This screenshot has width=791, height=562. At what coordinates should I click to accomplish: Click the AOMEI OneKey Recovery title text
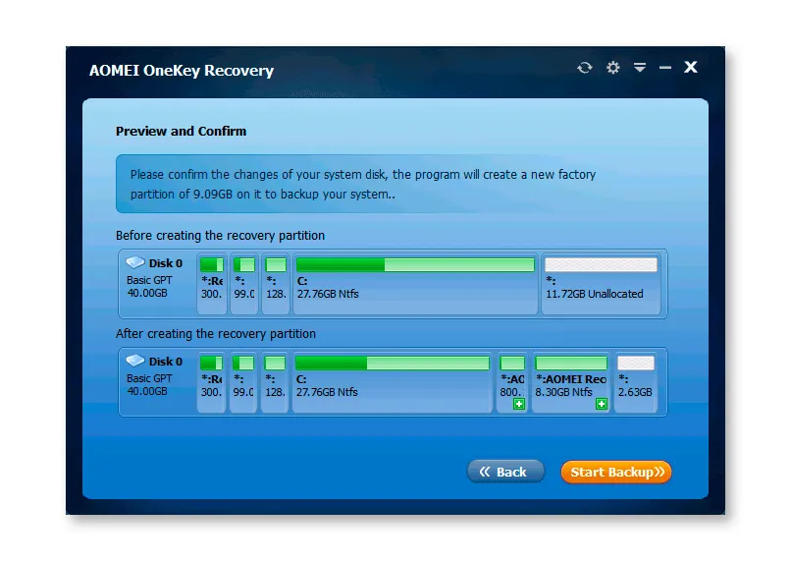[182, 71]
